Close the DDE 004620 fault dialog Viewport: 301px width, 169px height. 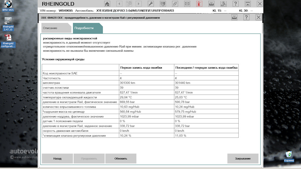tap(258, 18)
